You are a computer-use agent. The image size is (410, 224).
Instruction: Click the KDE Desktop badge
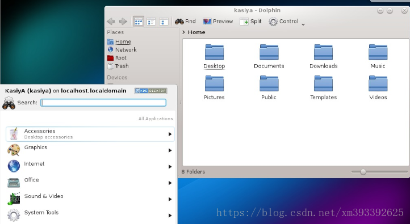pyautogui.click(x=151, y=91)
